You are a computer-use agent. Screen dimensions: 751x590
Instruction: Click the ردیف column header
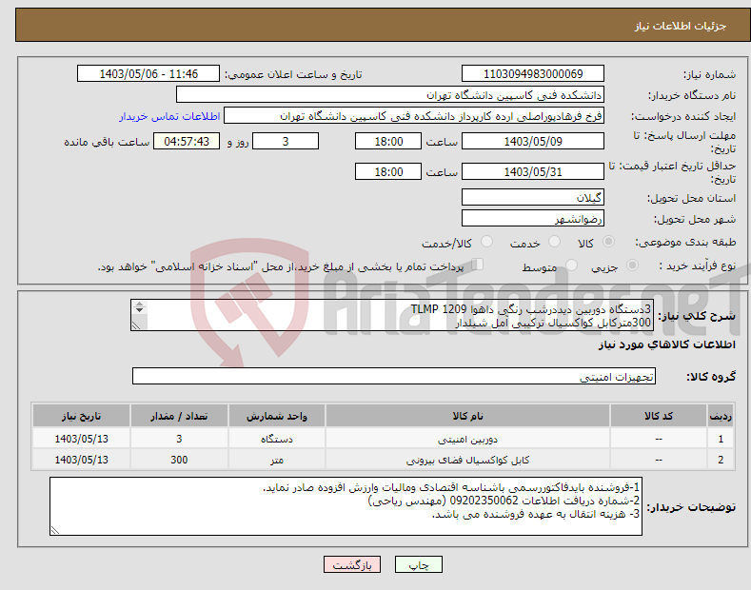[721, 416]
